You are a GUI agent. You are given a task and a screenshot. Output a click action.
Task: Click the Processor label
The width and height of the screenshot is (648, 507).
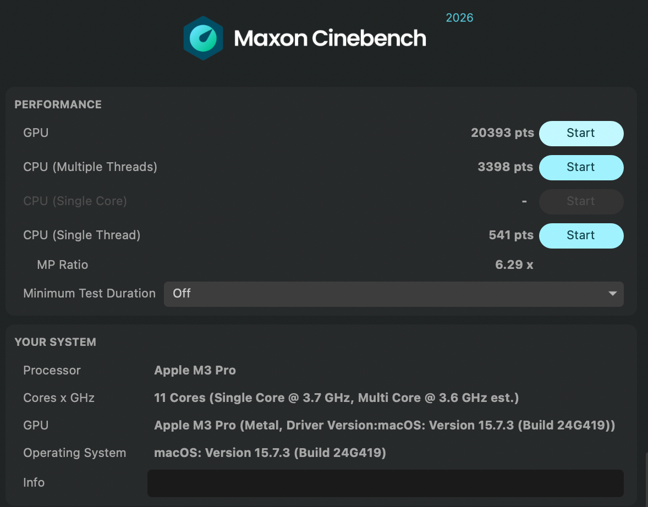pos(52,370)
